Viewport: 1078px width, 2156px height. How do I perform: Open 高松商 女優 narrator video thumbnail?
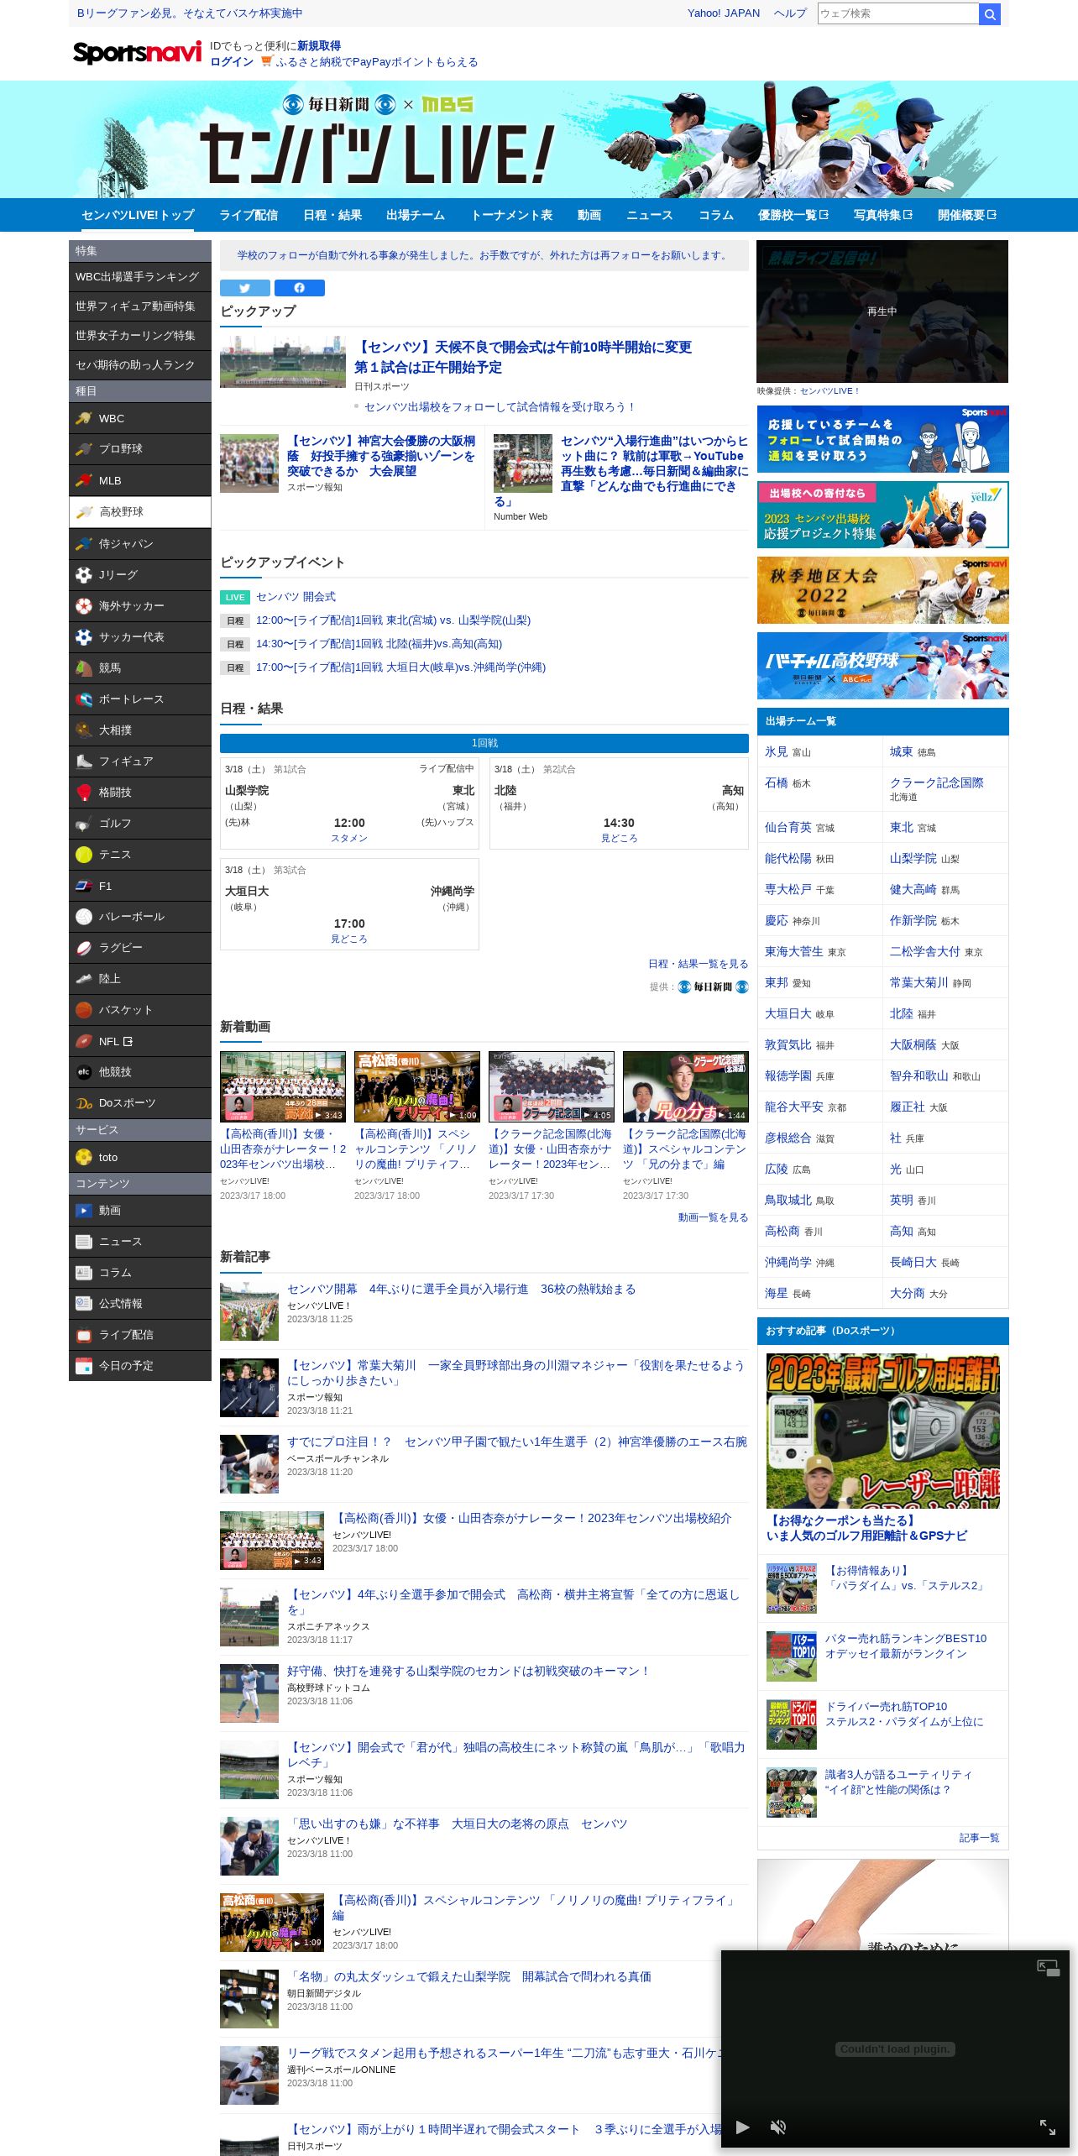(x=283, y=1086)
